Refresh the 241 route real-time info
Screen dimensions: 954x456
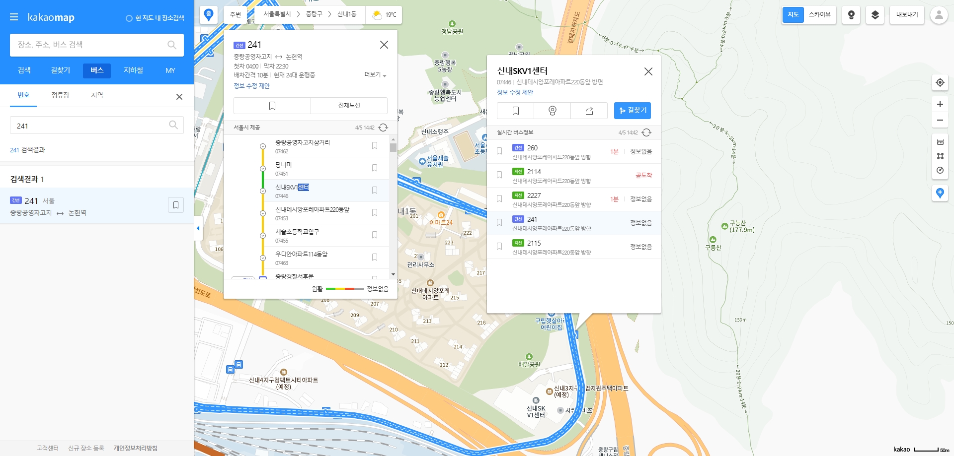pyautogui.click(x=383, y=128)
